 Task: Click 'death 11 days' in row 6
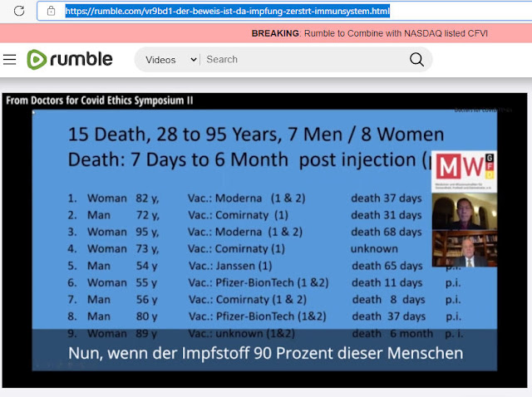coord(387,282)
